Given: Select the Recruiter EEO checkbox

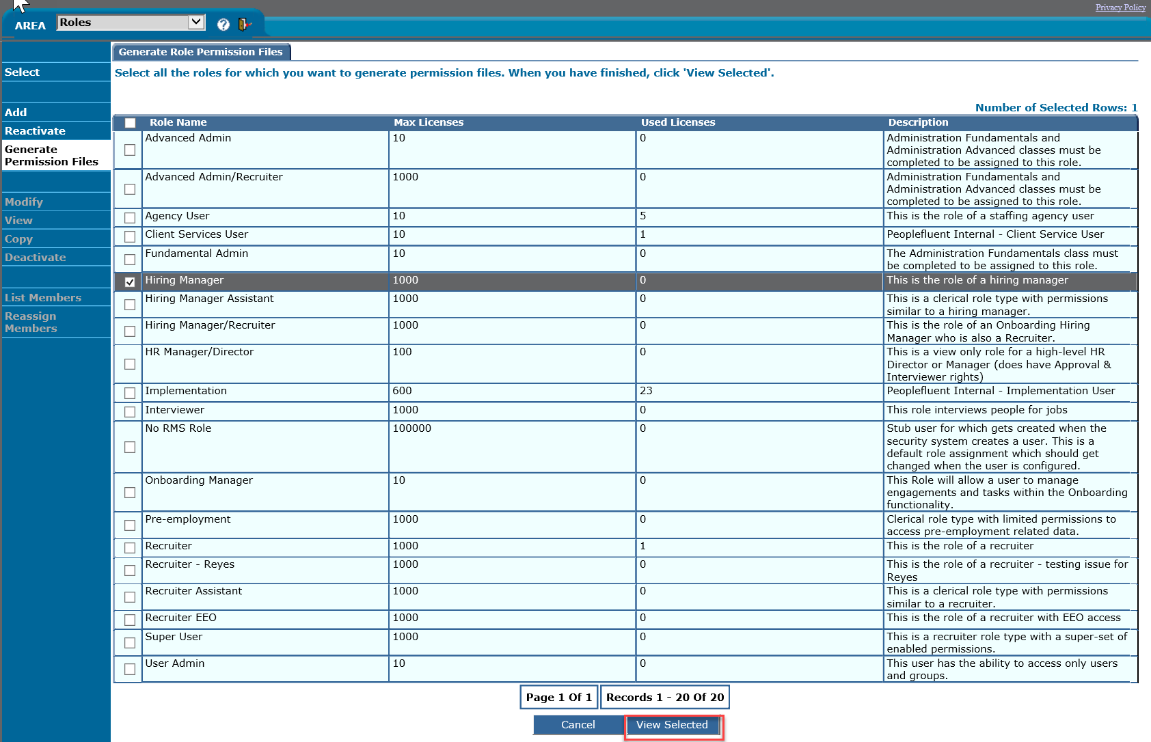Looking at the screenshot, I should [130, 620].
